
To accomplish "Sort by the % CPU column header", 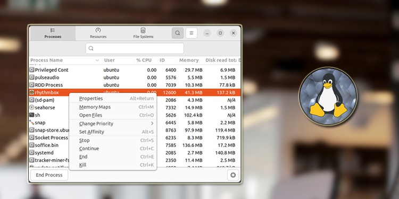I will (144, 60).
